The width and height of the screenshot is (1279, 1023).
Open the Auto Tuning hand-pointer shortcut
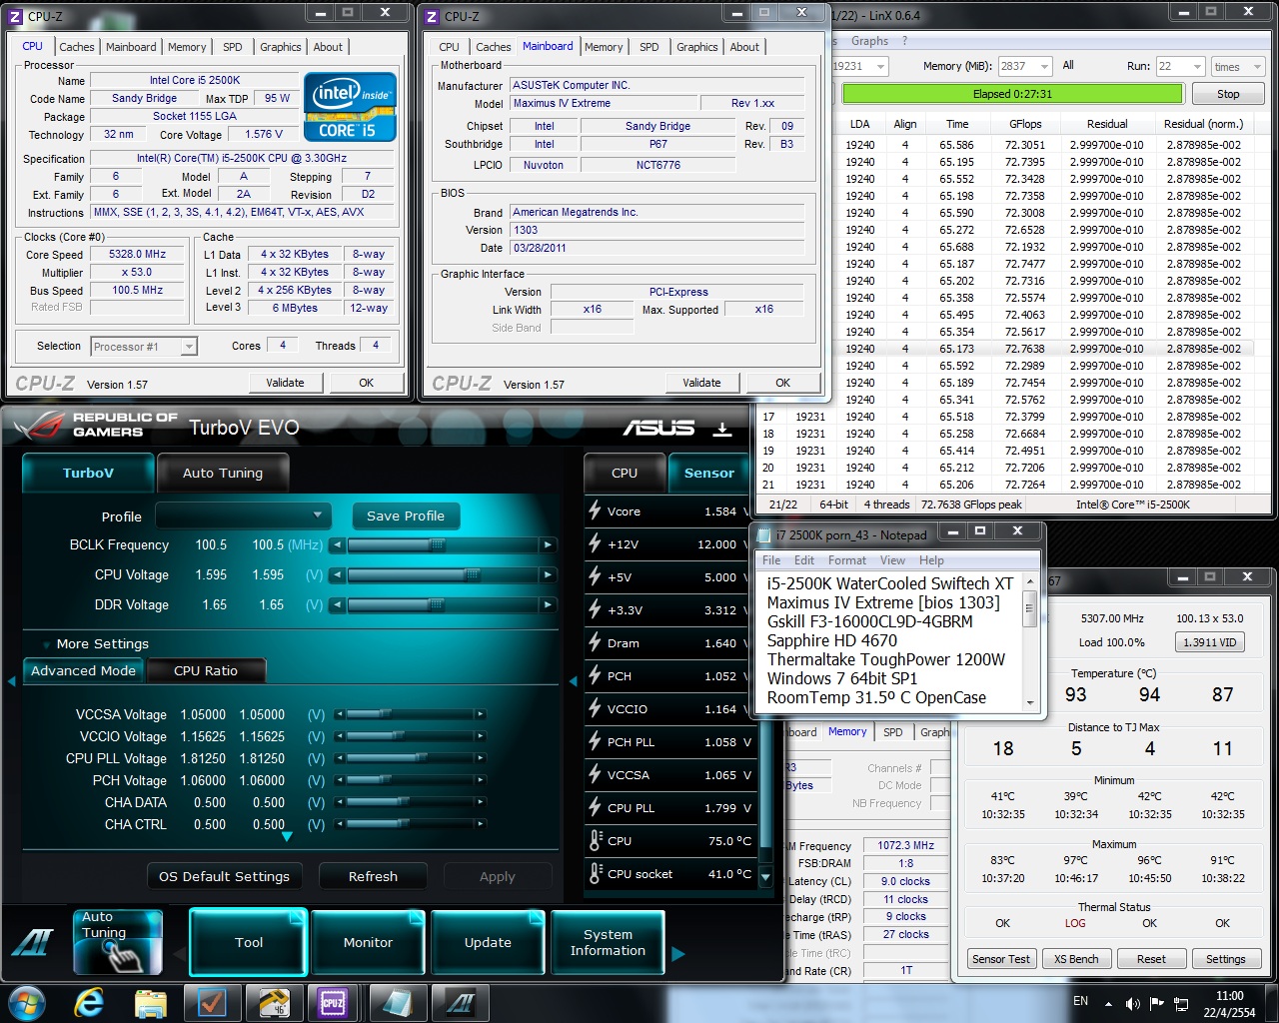[x=118, y=942]
